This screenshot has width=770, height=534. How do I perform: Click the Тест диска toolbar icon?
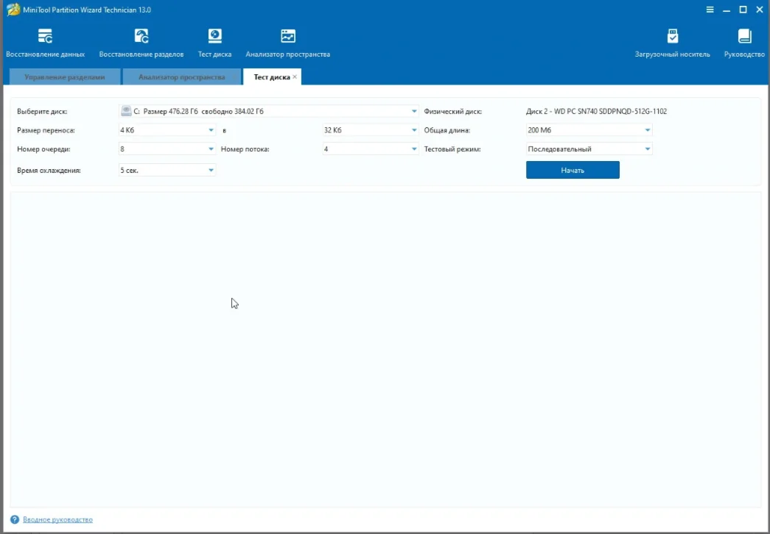coord(214,37)
